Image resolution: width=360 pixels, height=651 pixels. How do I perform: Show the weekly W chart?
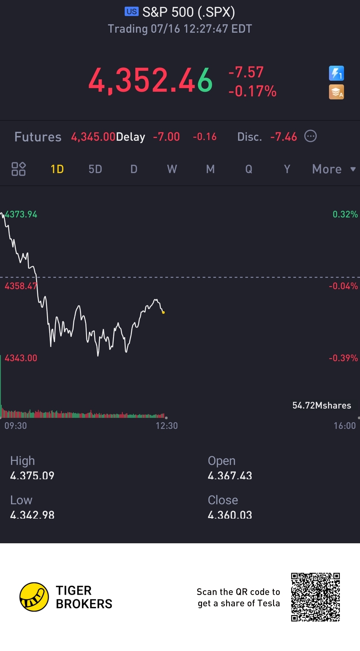coord(172,169)
